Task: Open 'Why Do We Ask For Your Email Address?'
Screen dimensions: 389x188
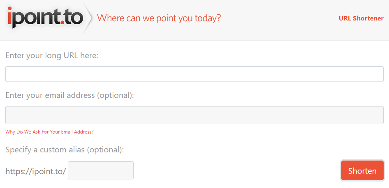Action: coord(49,132)
